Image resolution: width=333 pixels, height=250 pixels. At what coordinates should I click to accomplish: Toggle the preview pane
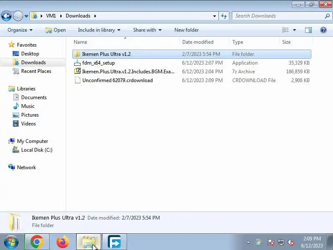point(308,30)
